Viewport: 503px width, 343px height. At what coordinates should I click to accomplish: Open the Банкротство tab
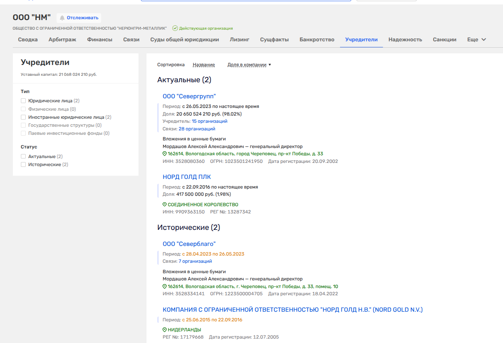click(x=317, y=40)
